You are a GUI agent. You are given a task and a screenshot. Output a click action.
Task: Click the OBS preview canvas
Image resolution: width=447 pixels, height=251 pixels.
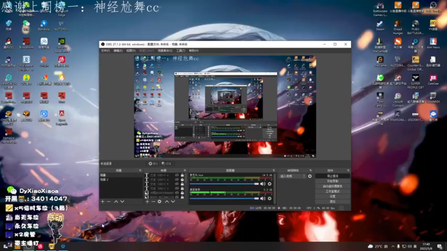coord(225,107)
